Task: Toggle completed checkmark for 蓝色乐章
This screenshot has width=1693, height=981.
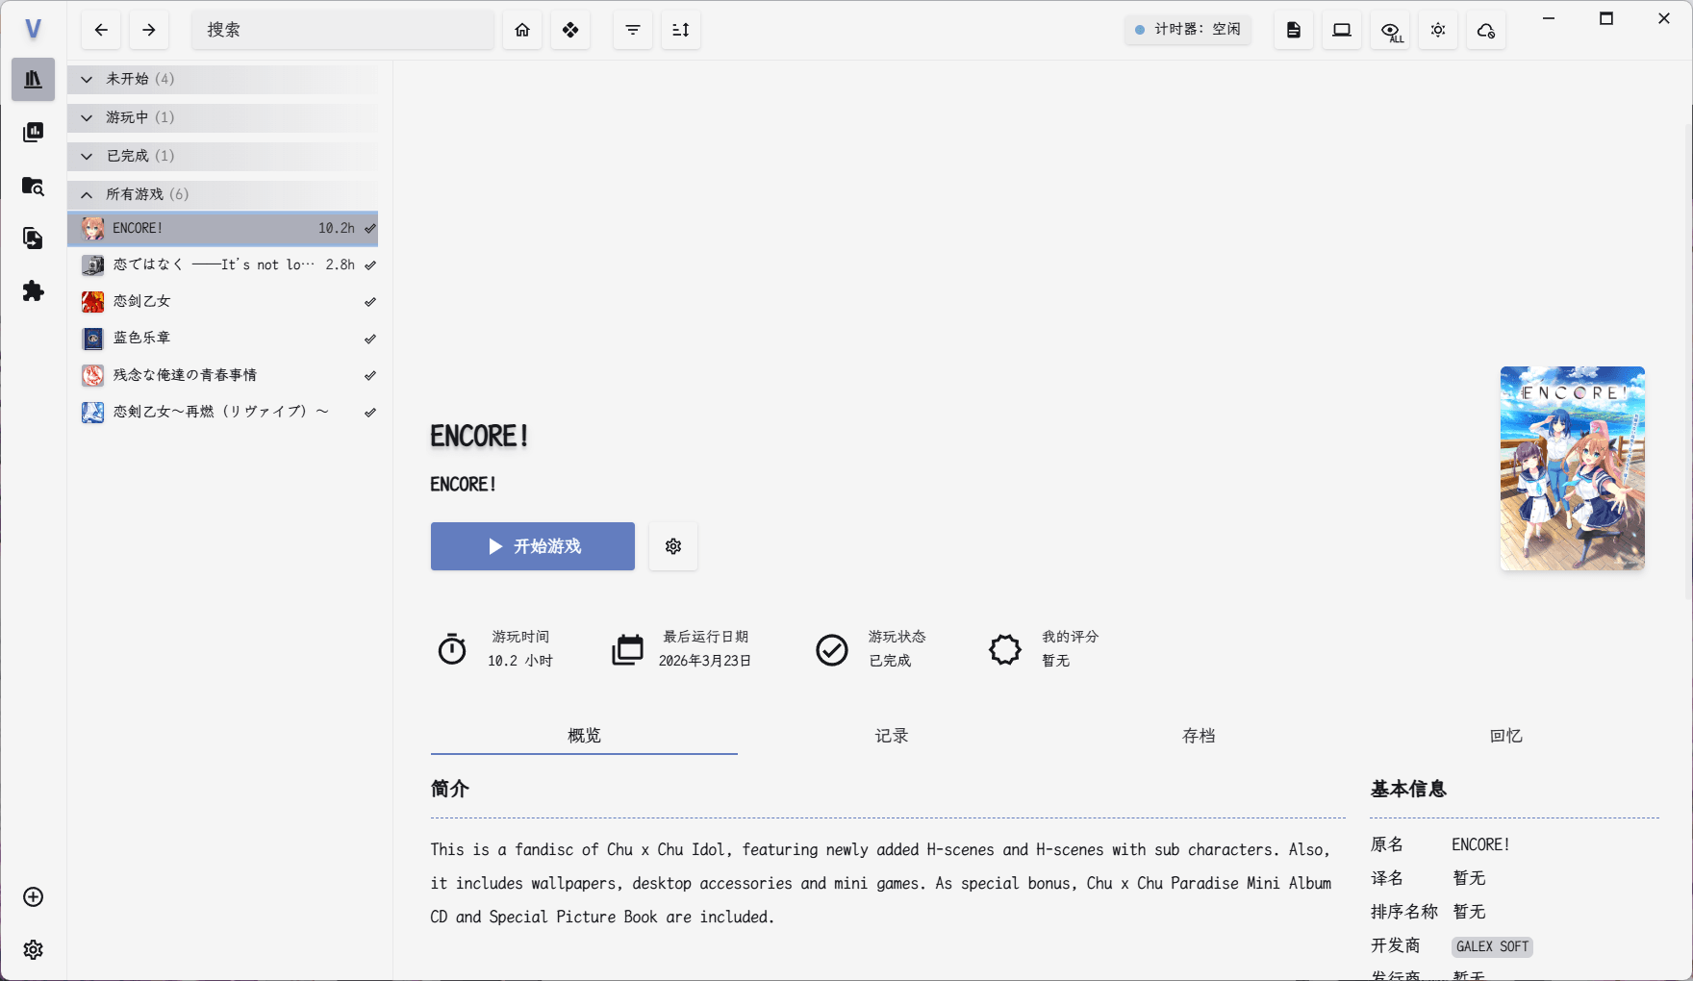Action: (370, 339)
